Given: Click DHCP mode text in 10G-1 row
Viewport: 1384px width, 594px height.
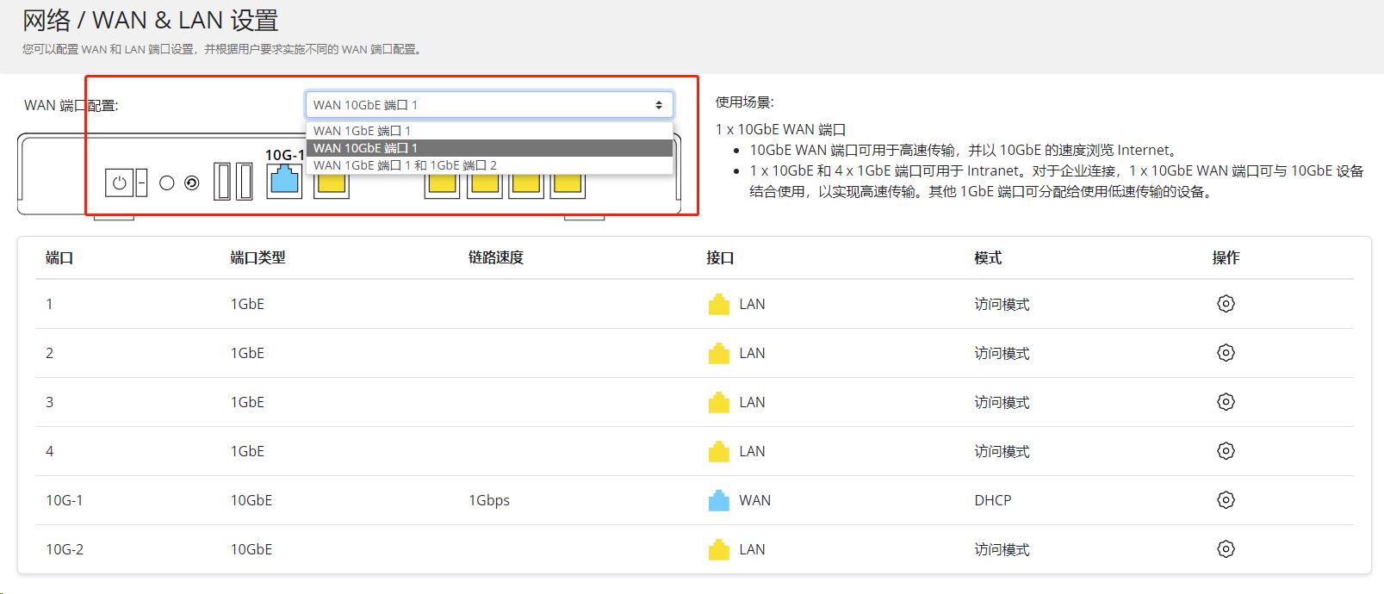Looking at the screenshot, I should click(x=992, y=500).
